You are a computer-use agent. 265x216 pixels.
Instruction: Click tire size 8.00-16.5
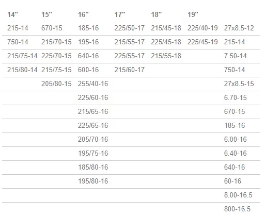[238, 195]
